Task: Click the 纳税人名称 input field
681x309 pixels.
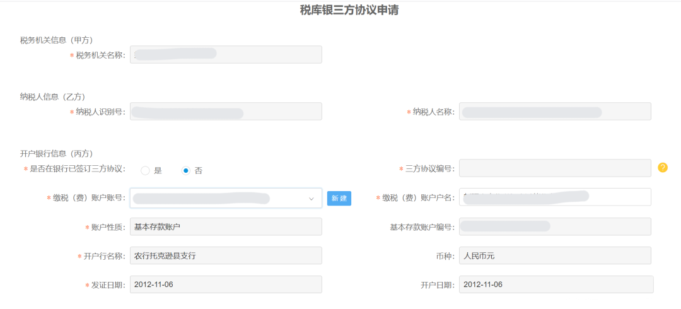Action: coord(555,111)
